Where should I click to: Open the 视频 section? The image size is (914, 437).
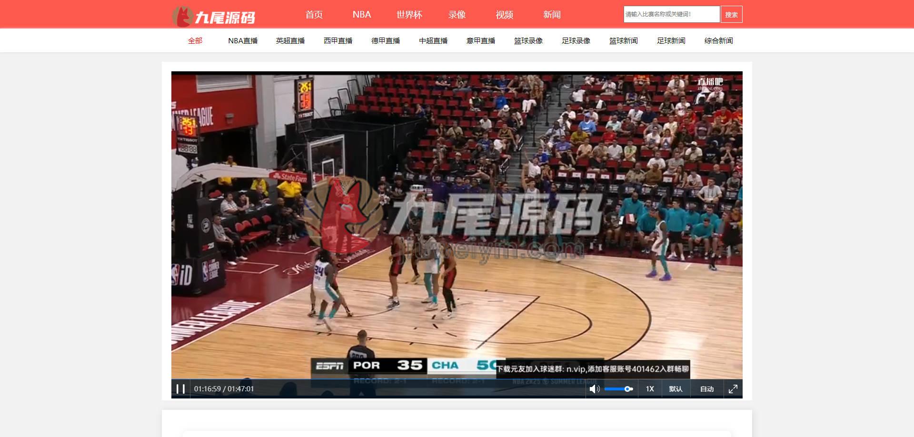tap(505, 15)
